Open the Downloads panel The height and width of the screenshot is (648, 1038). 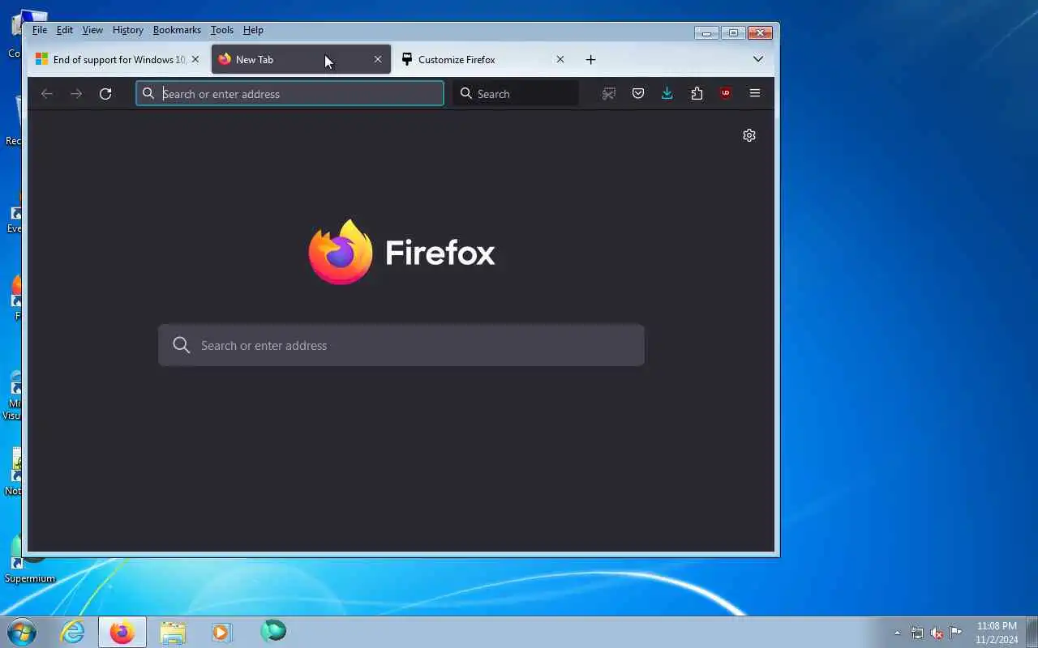(x=667, y=94)
